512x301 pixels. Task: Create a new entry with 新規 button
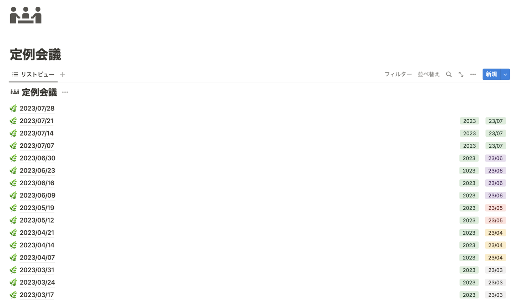491,74
